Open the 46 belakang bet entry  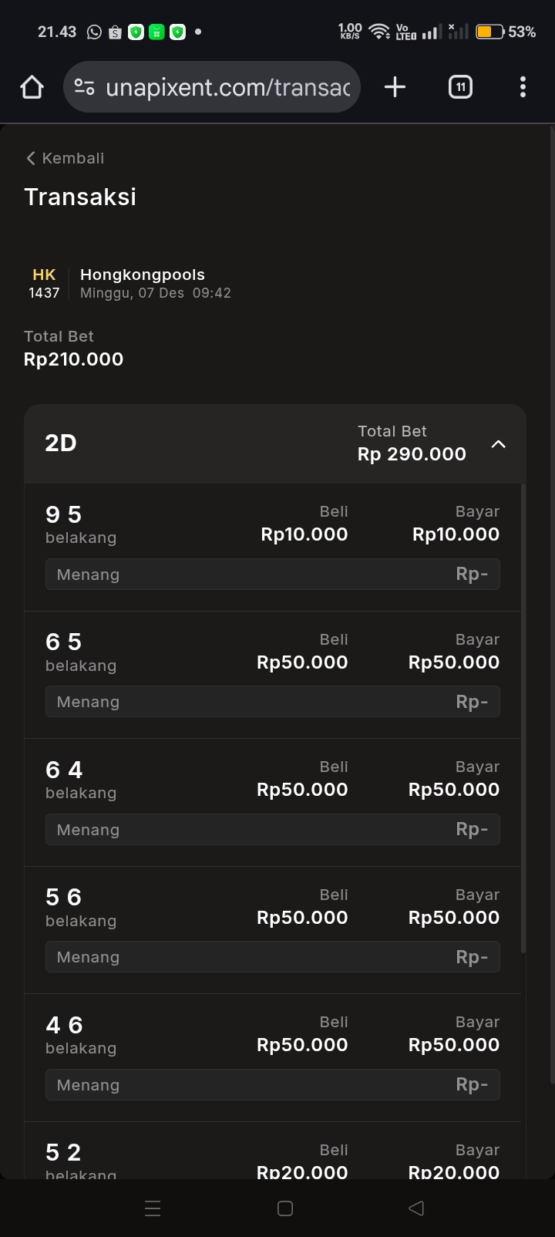pos(81,1035)
